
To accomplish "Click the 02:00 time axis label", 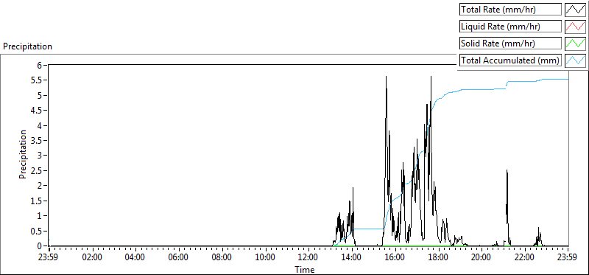I will [x=92, y=258].
